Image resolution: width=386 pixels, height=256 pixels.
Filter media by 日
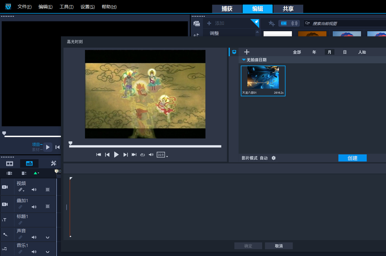click(x=345, y=52)
